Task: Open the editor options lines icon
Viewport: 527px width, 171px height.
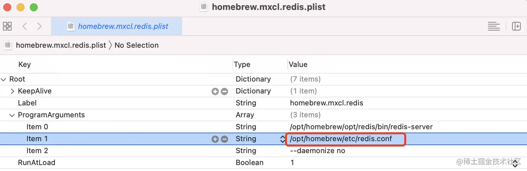Action: pos(493,26)
